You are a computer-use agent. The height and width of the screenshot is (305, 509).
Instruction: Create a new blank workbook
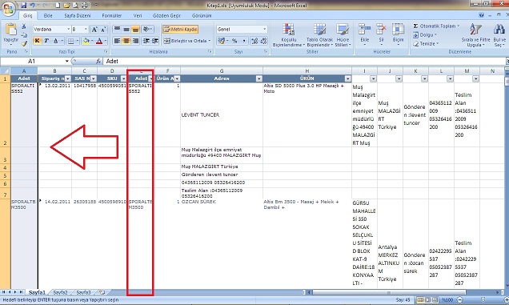tap(58, 5)
